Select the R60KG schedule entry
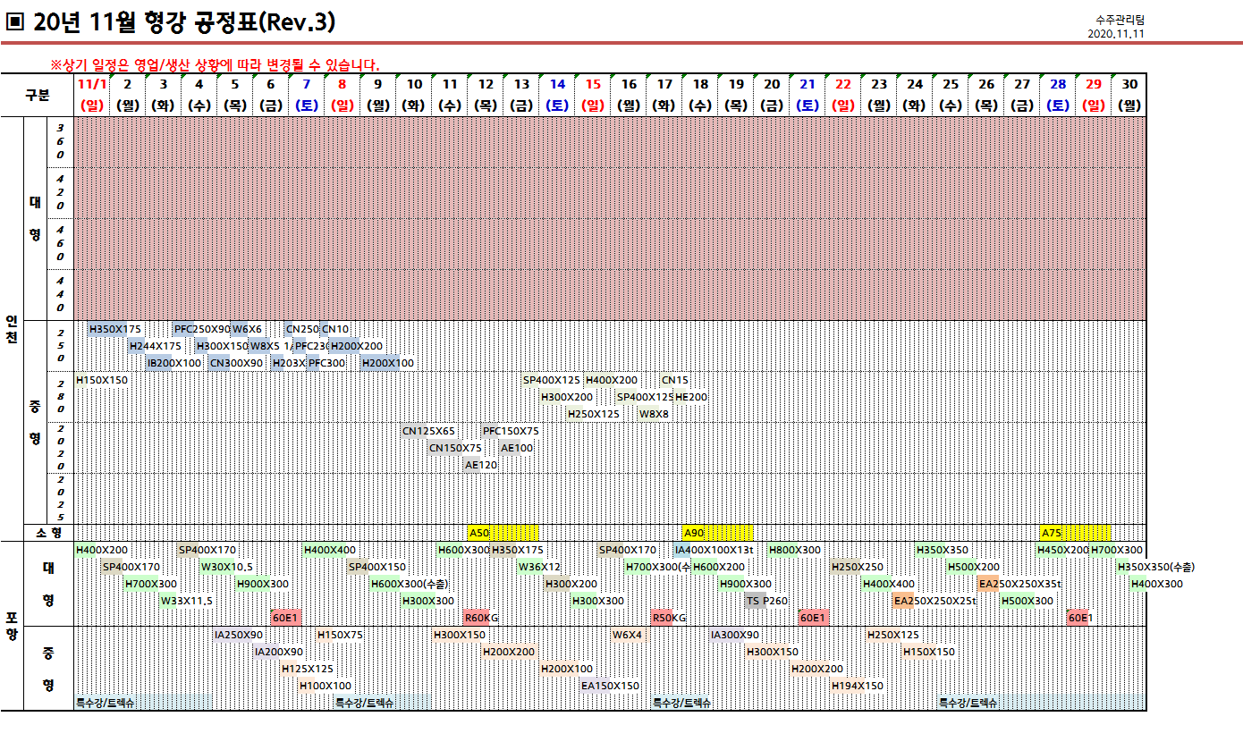Image resolution: width=1243 pixels, height=742 pixels. (481, 618)
